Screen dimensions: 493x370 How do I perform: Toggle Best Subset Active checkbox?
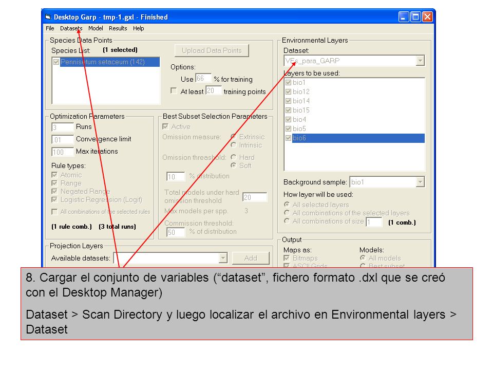165,126
